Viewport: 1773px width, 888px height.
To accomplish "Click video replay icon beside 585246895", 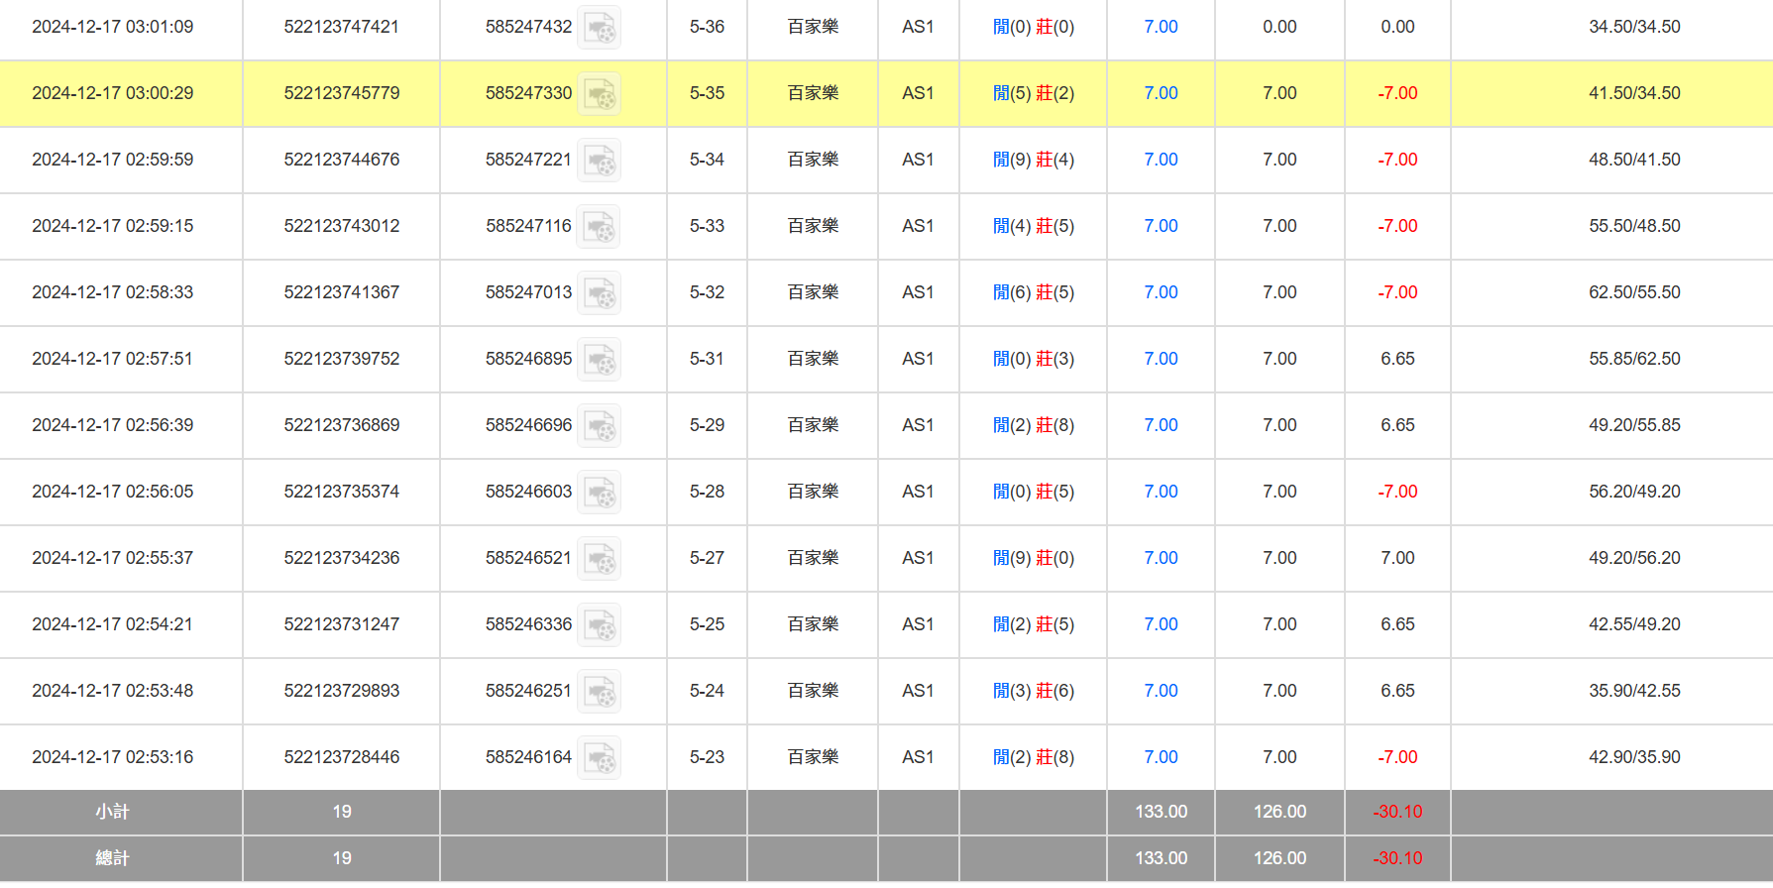I will (x=599, y=360).
